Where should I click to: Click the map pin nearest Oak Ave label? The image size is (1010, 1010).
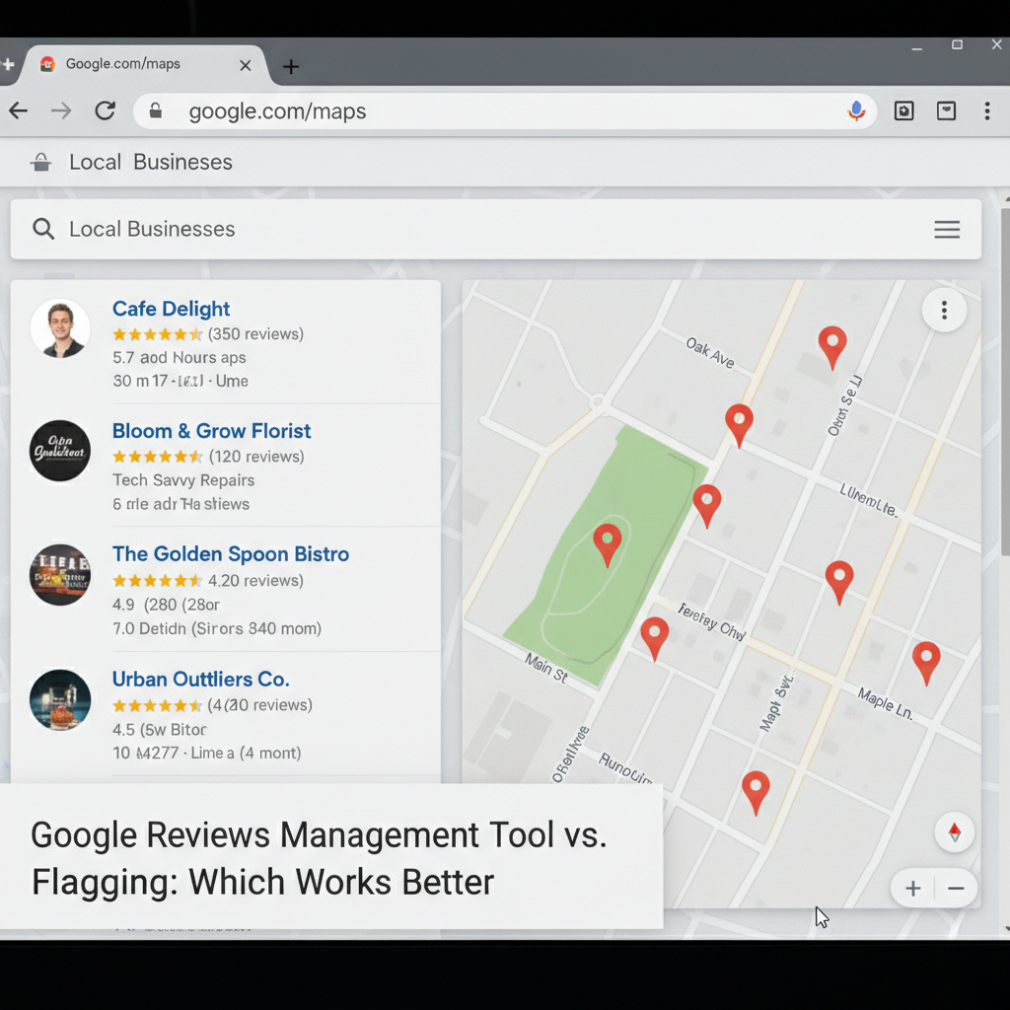(x=740, y=425)
